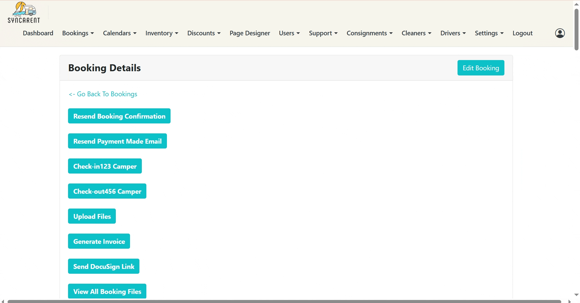Expand the Support dropdown menu
The height and width of the screenshot is (303, 580).
(x=323, y=33)
